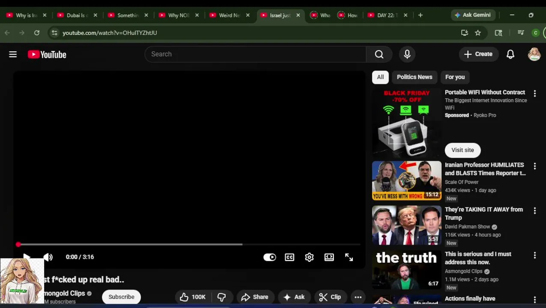Open the Ask AI button
The height and width of the screenshot is (308, 546).
294,297
